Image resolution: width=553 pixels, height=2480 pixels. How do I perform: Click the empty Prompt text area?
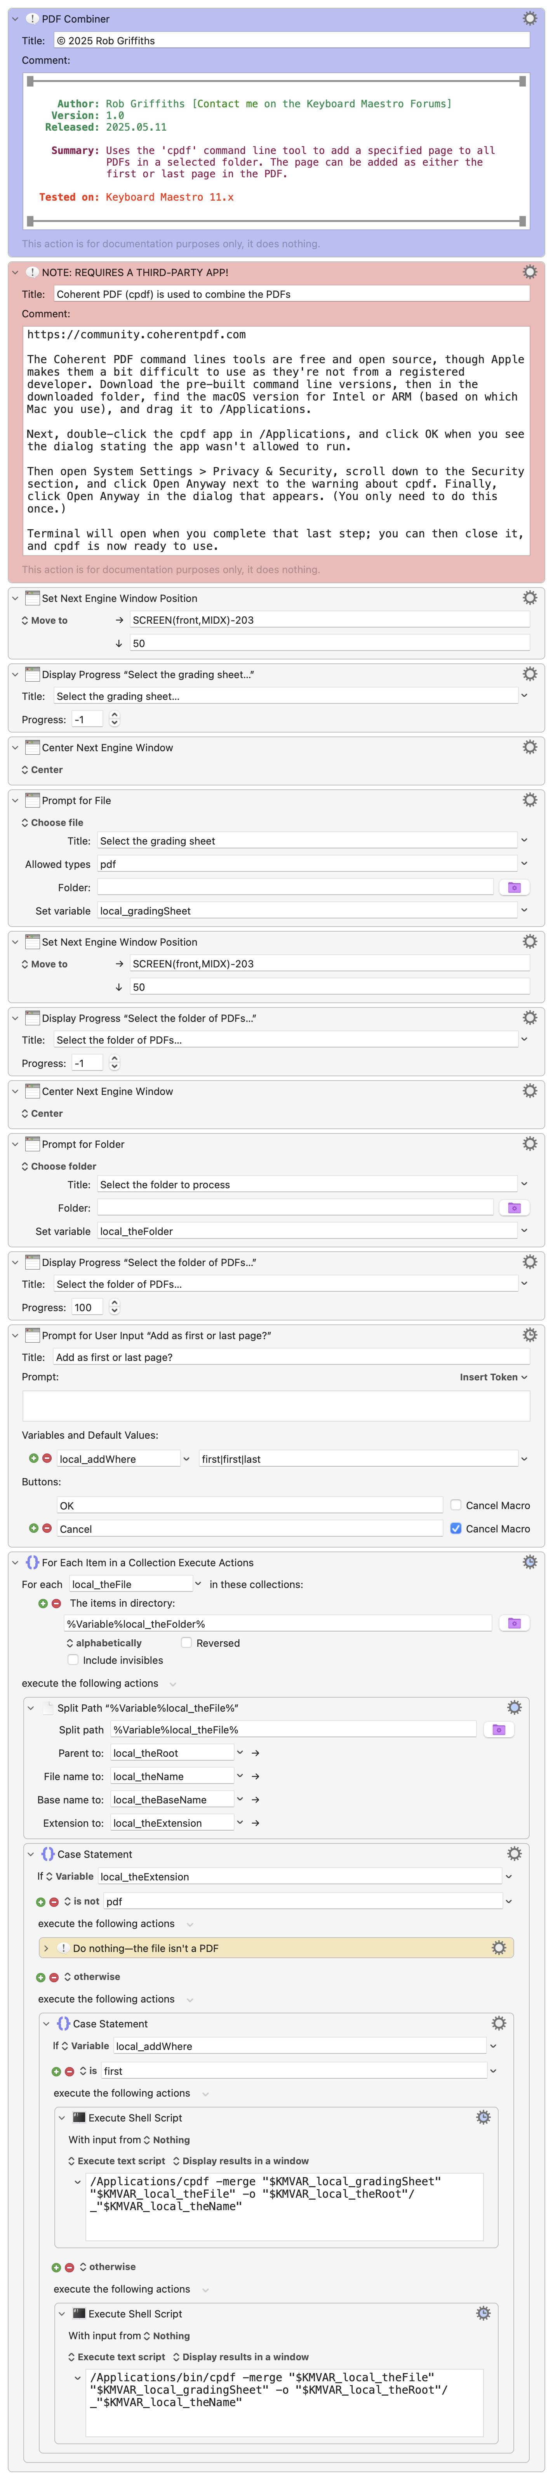click(x=276, y=1406)
